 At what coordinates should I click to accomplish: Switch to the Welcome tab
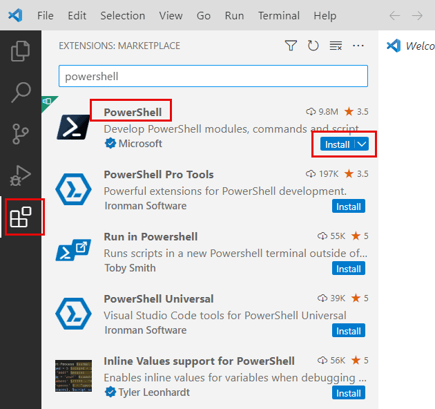tap(411, 46)
